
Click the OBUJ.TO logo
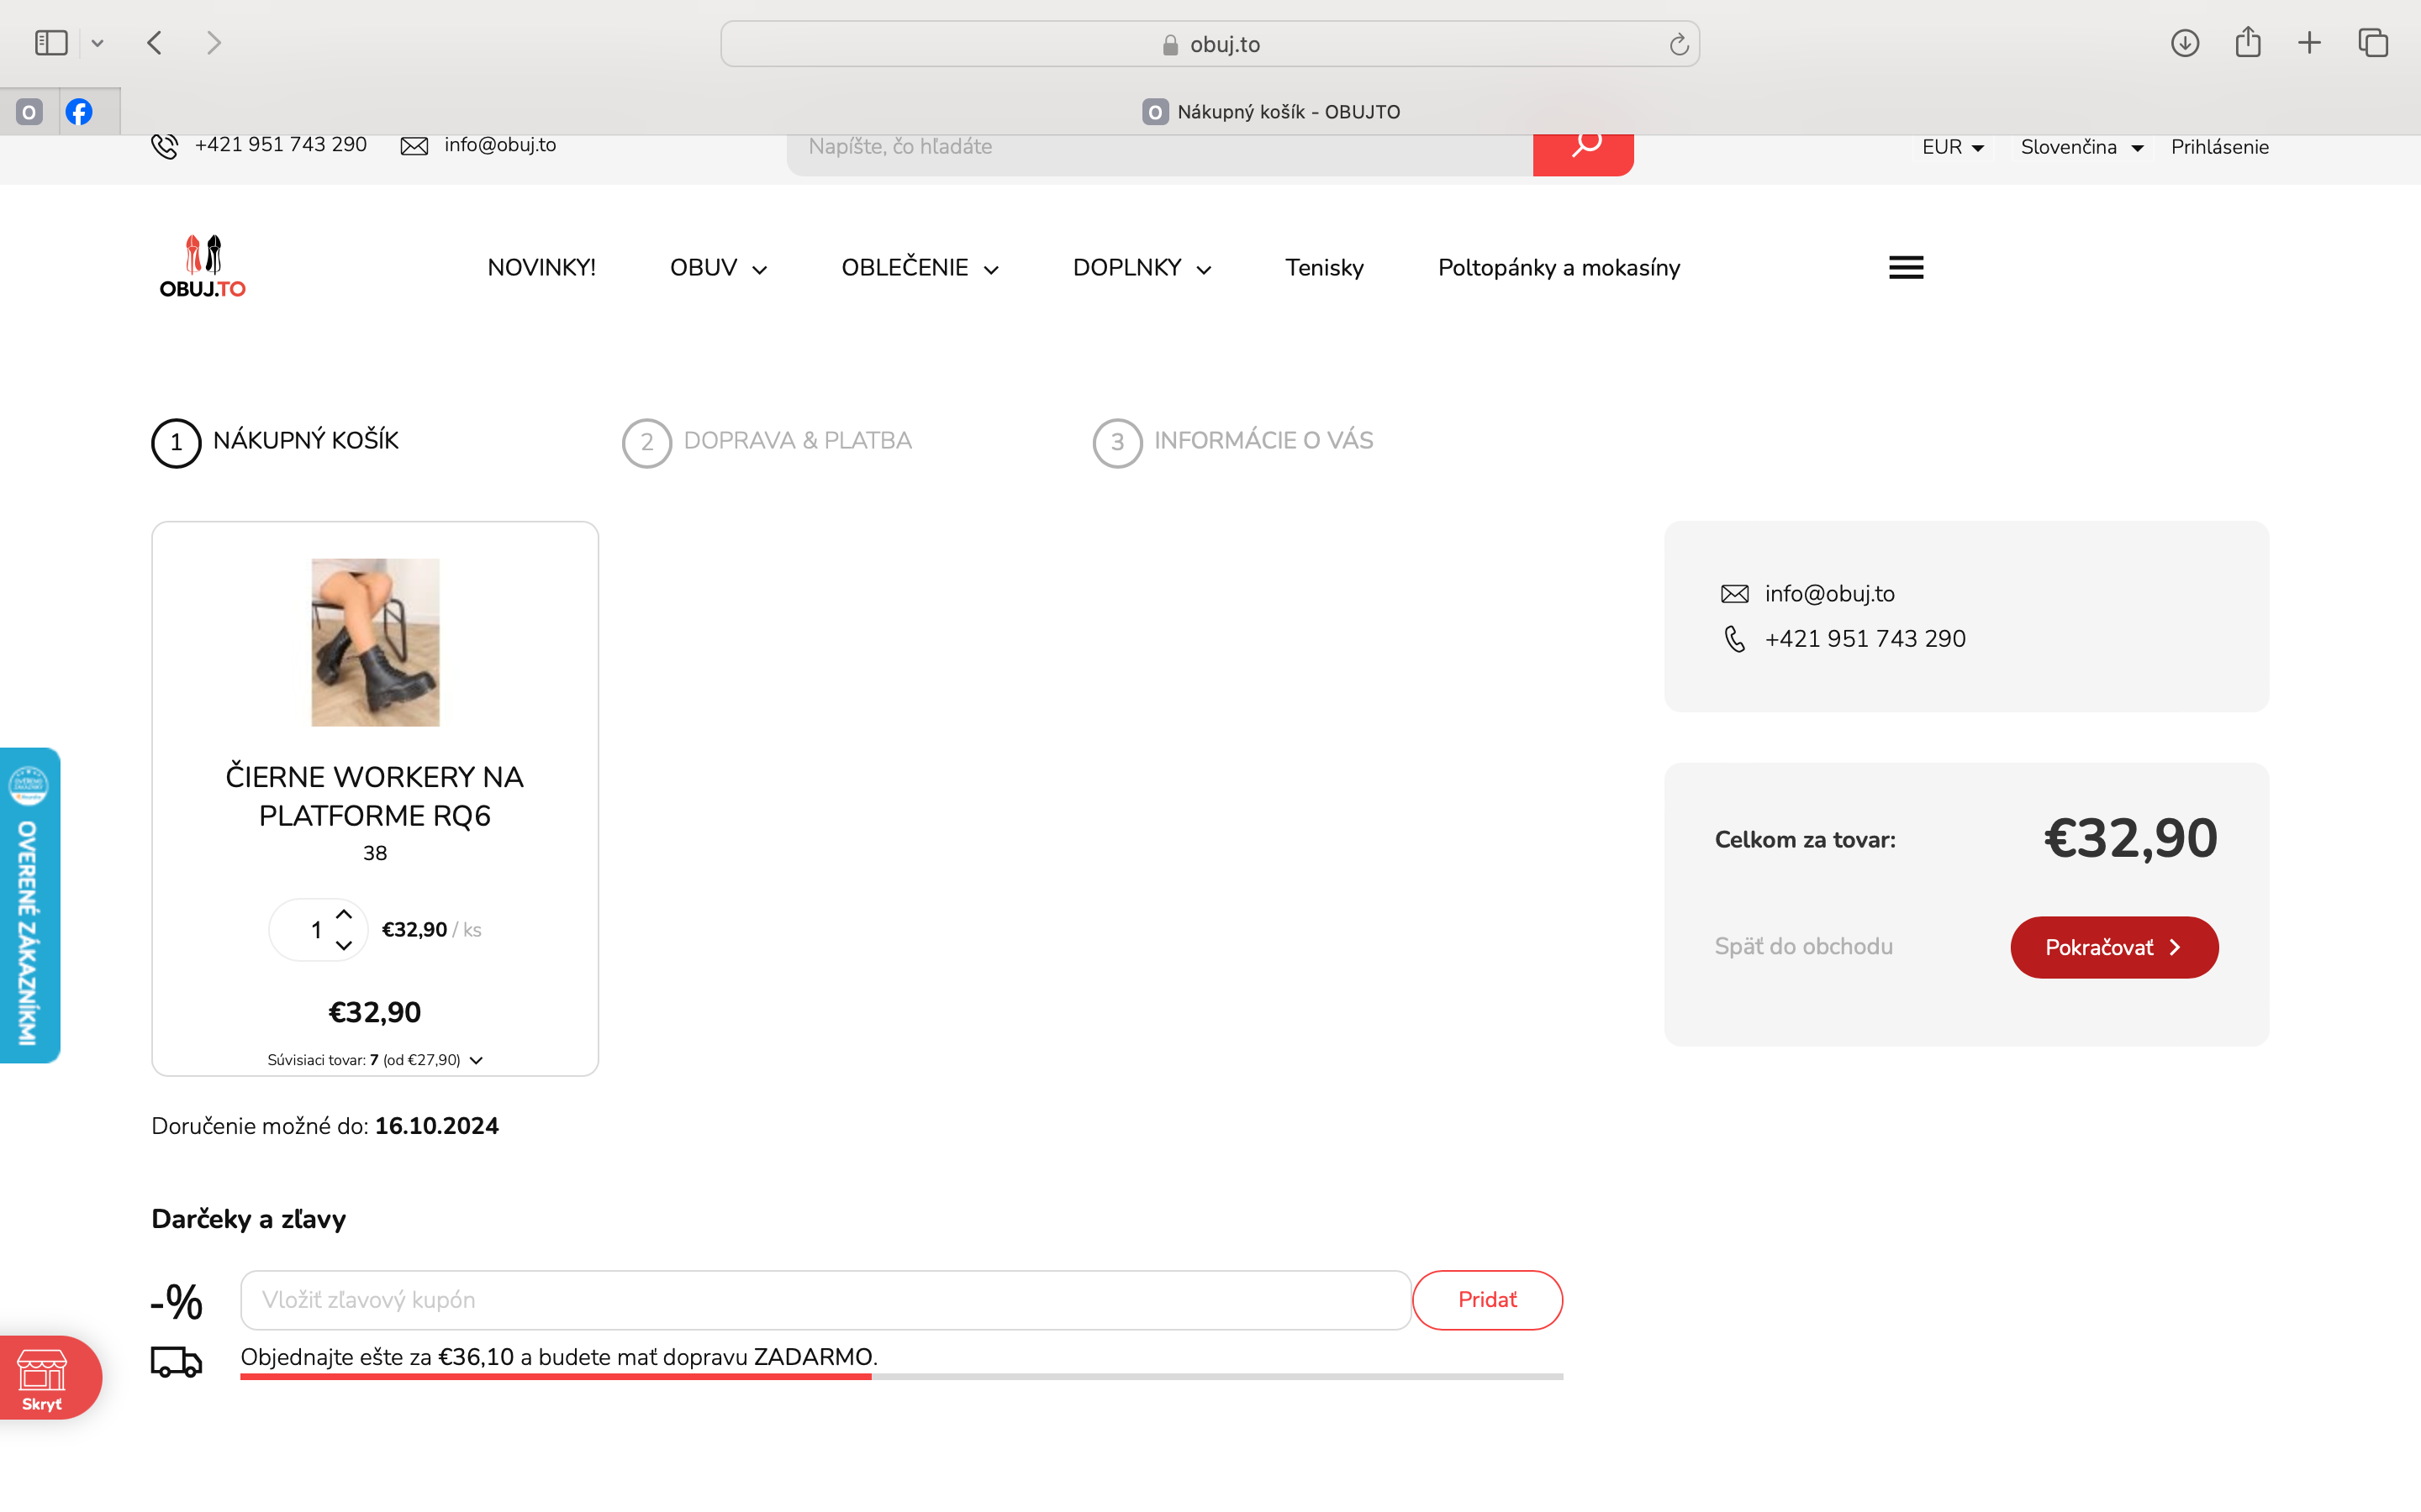(x=203, y=267)
